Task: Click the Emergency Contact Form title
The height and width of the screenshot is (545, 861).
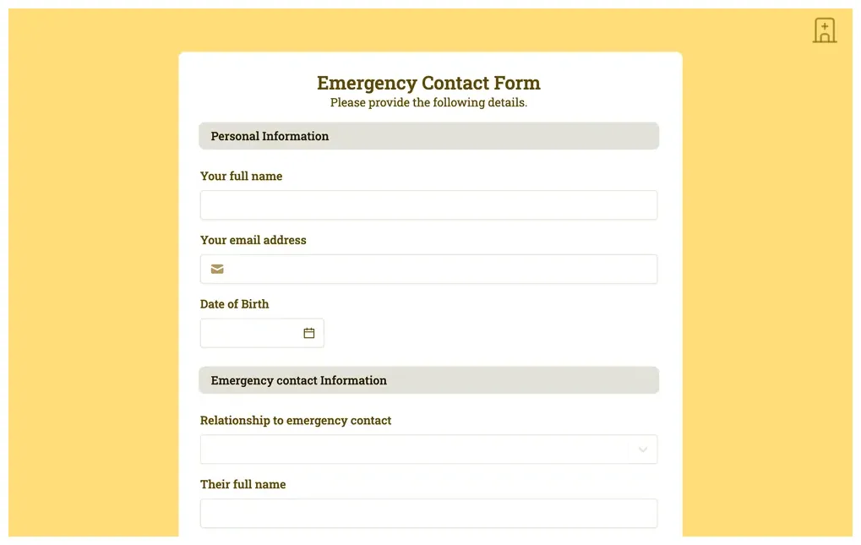Action: 428,83
